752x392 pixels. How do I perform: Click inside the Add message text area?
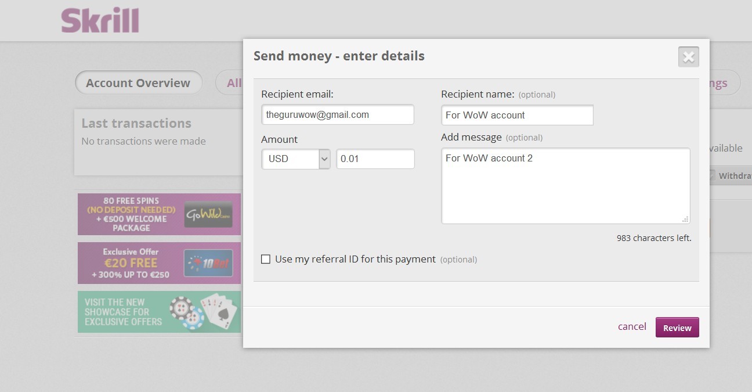pyautogui.click(x=566, y=186)
